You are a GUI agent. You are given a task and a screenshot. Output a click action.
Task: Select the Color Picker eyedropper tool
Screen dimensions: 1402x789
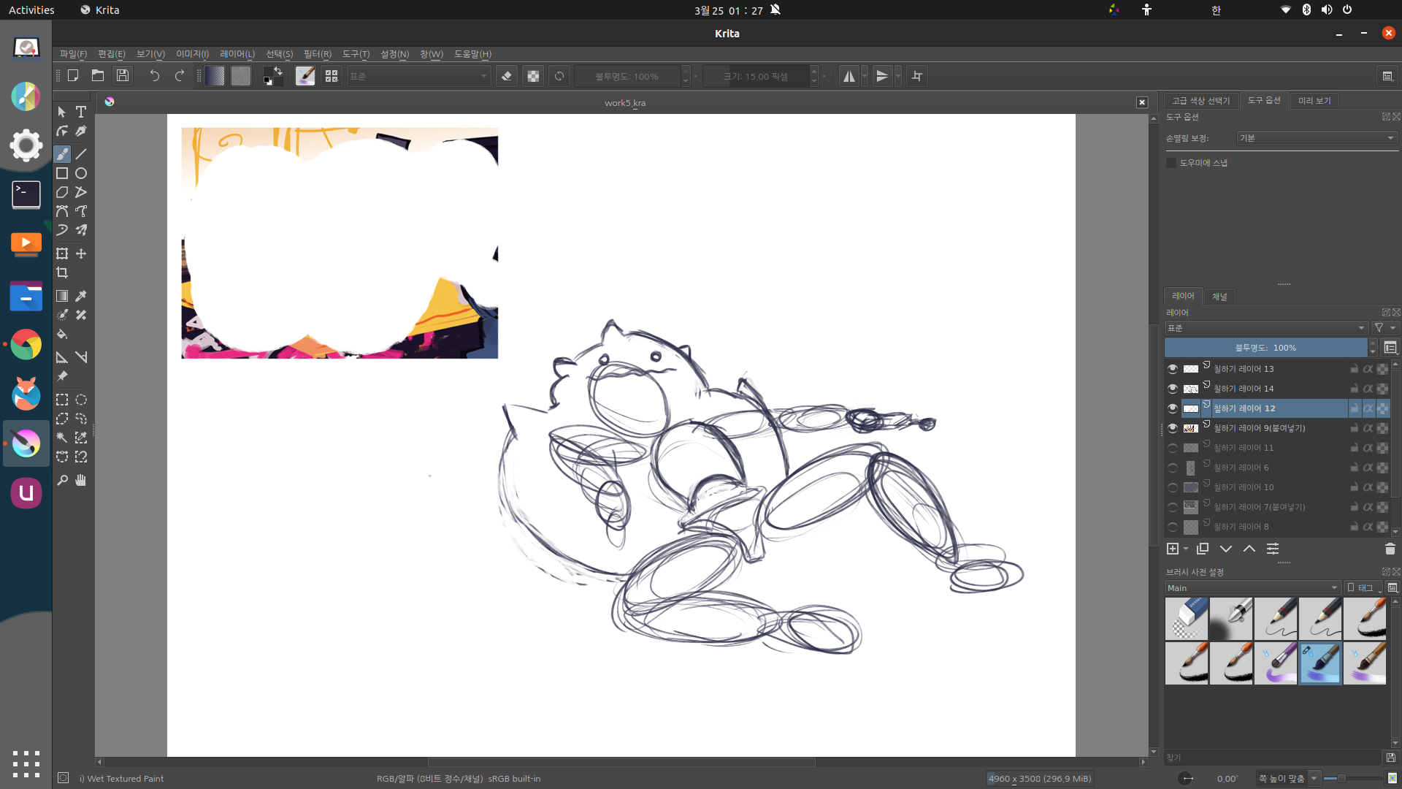point(81,296)
